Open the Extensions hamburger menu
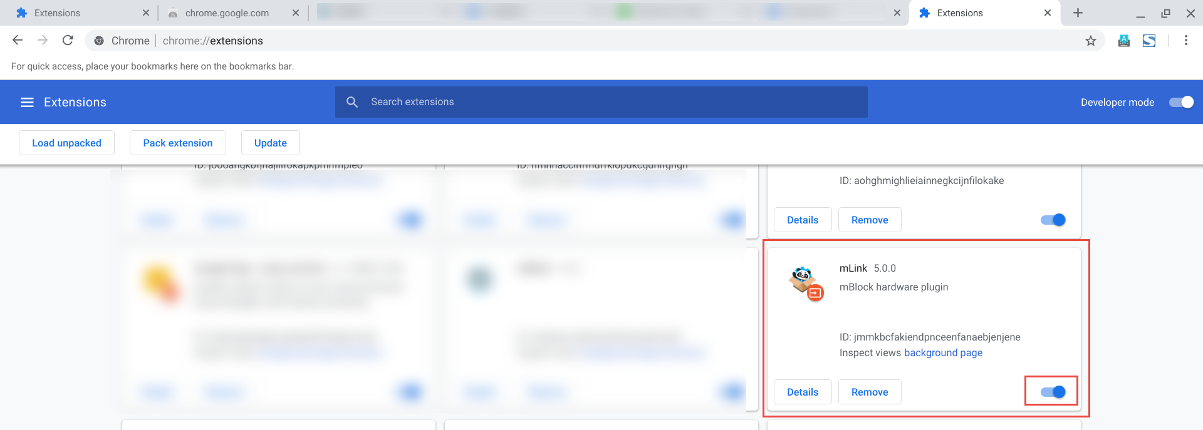Viewport: 1203px width, 430px height. (x=27, y=102)
